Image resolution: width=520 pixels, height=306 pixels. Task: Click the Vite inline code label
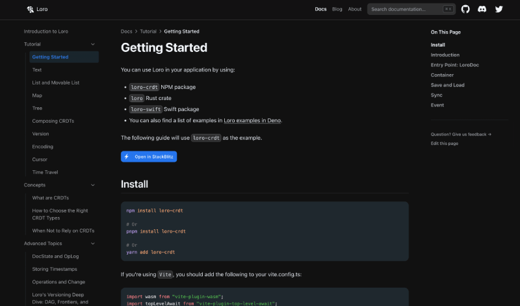165,275
